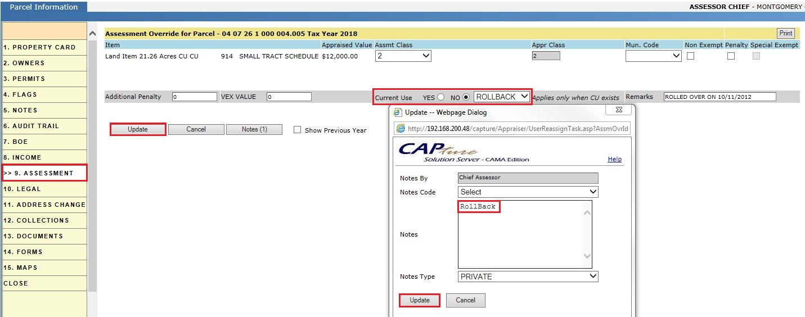The width and height of the screenshot is (805, 317).
Task: Click the main page Update button
Action: (138, 129)
